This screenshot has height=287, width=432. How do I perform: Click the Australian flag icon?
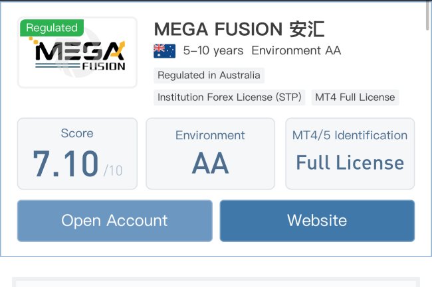164,50
